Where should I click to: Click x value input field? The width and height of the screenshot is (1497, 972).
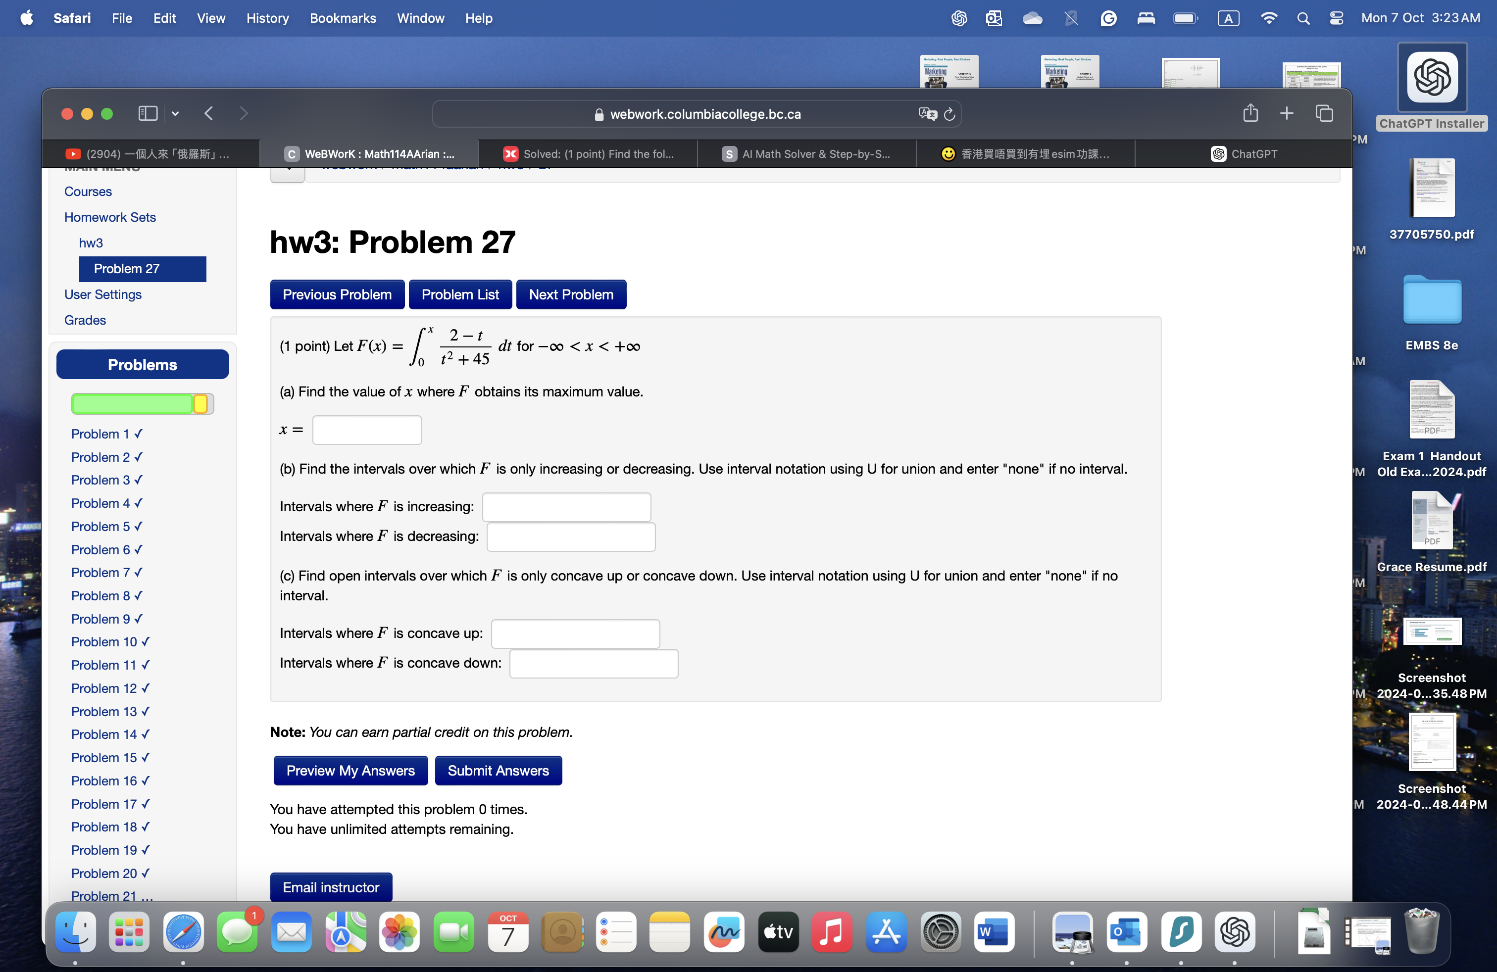click(x=365, y=429)
